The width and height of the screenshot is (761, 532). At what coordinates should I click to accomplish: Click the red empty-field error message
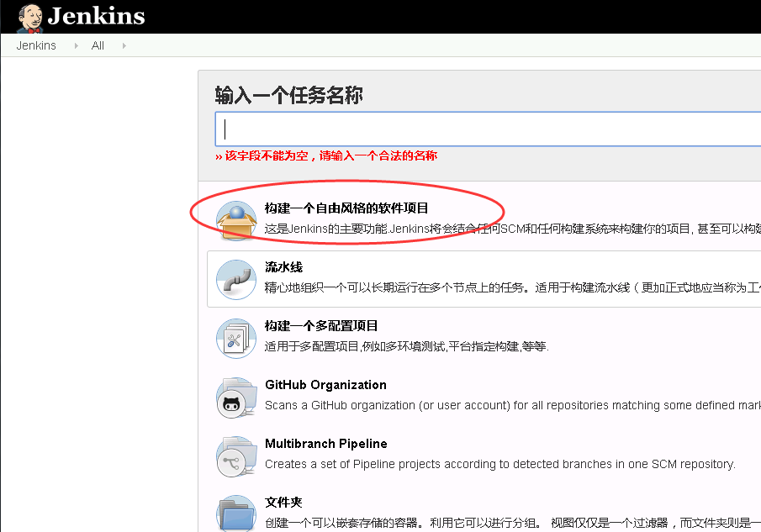[326, 155]
